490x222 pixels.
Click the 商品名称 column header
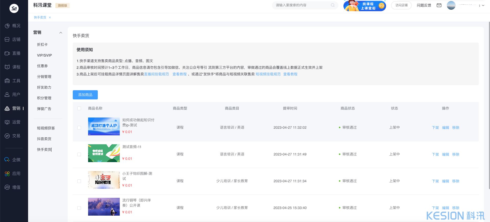[95, 108]
